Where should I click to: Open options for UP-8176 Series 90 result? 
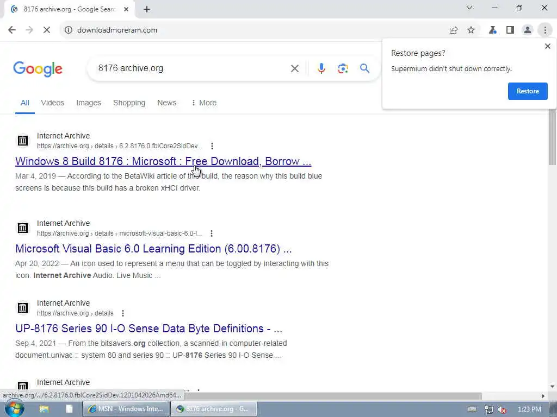click(x=122, y=313)
